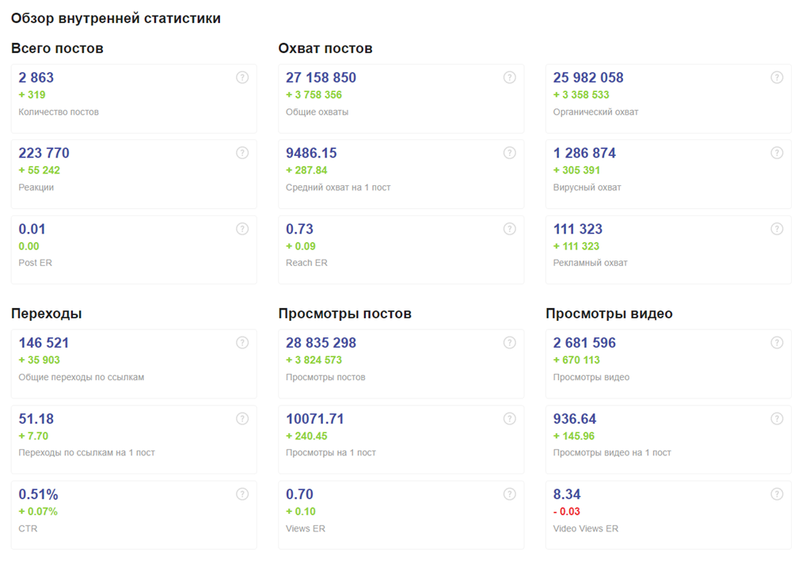Show help for Общие охваты card

point(509,78)
